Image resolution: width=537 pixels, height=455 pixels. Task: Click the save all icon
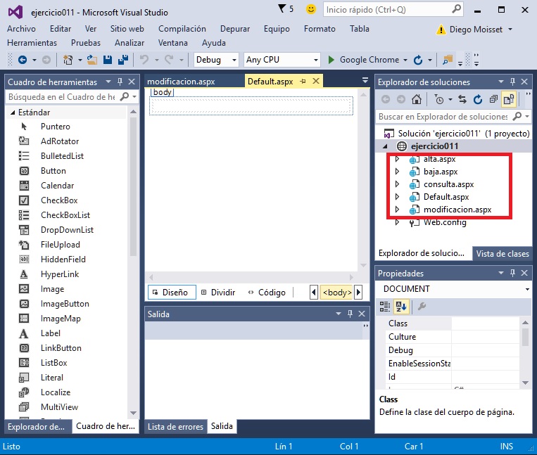click(123, 60)
